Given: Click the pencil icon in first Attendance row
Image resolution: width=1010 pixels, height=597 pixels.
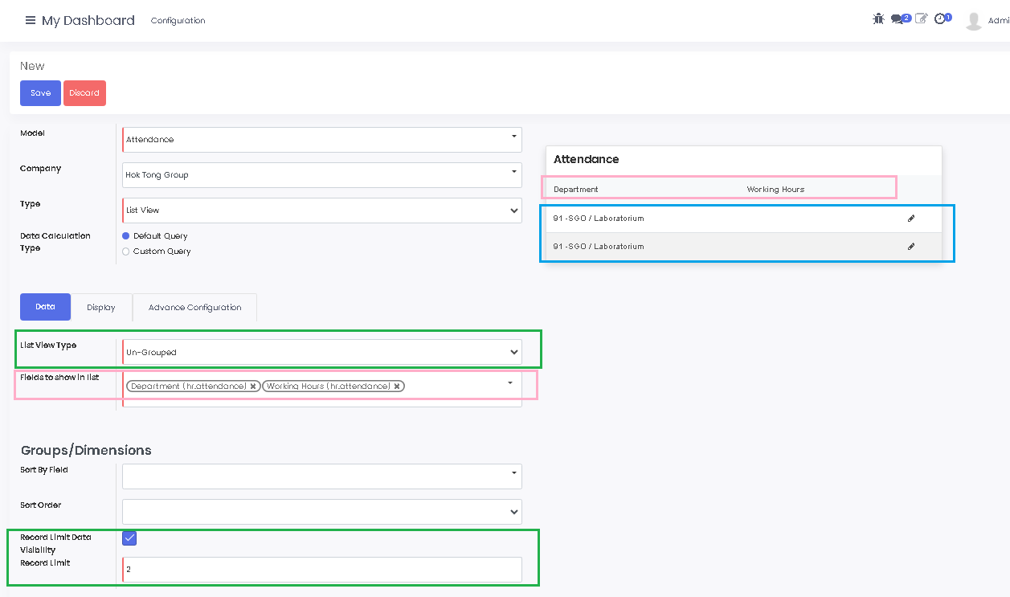Looking at the screenshot, I should point(911,219).
